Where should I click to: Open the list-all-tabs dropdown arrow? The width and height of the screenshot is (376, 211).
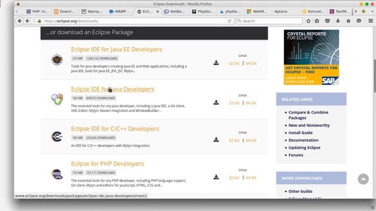click(372, 11)
